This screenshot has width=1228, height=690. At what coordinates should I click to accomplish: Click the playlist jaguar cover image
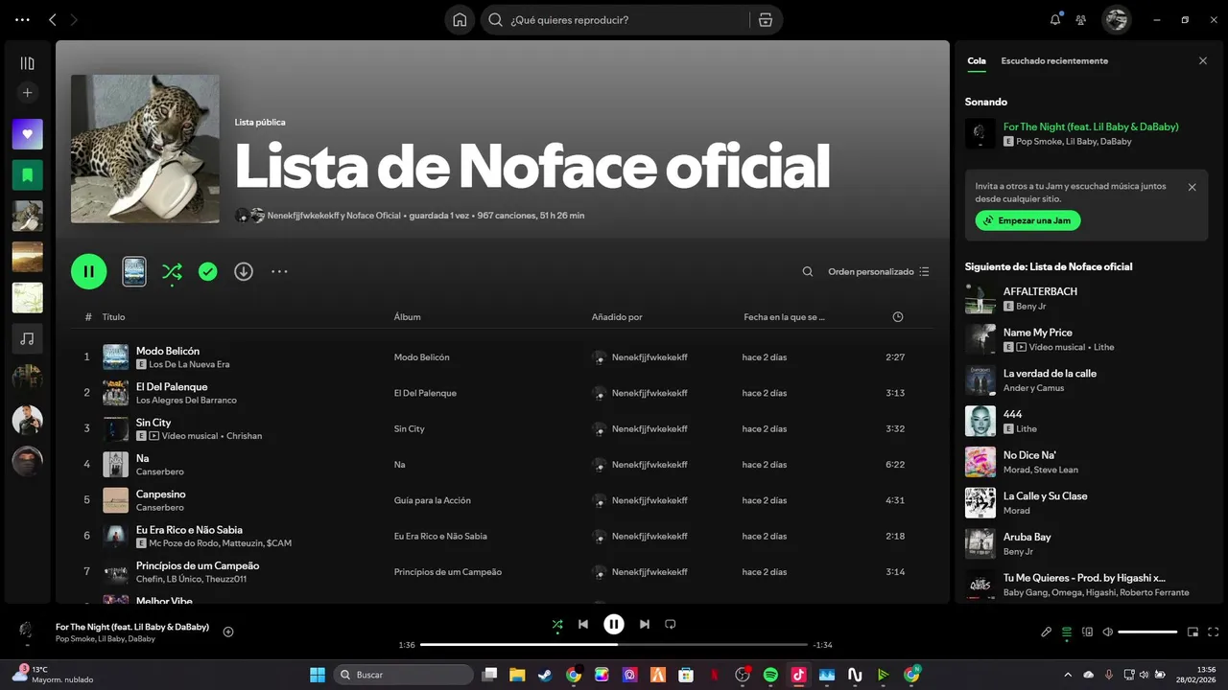[145, 149]
